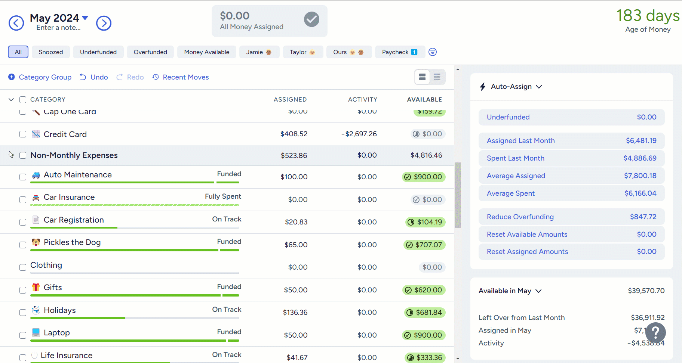682x363 pixels.
Task: Click the Car Insurance emoji icon
Action: (x=36, y=197)
